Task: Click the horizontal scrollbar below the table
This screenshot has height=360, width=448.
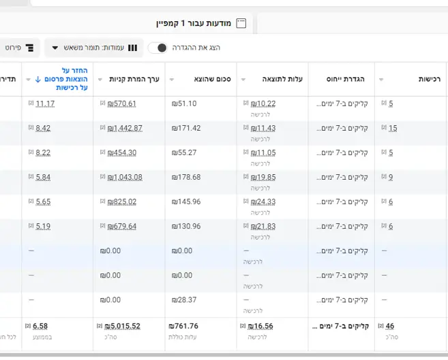Action: tap(224, 355)
